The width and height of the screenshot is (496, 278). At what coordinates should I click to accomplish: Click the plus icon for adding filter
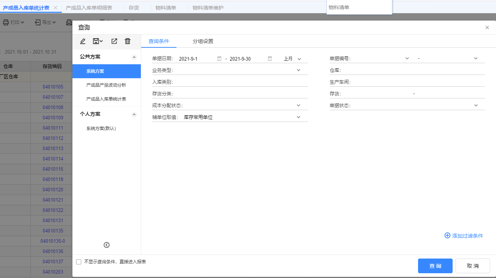[447, 235]
